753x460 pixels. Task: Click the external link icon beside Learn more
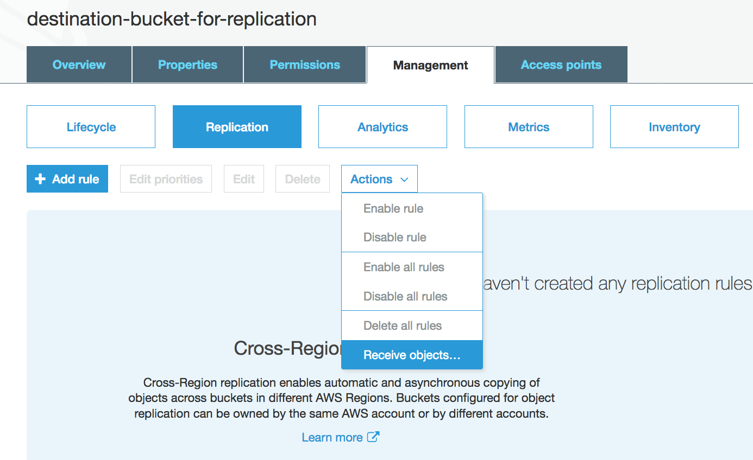click(x=374, y=437)
